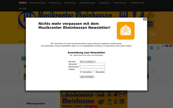Open the Dienstleistungen menu
This screenshot has height=108, width=173.
[x=37, y=3]
